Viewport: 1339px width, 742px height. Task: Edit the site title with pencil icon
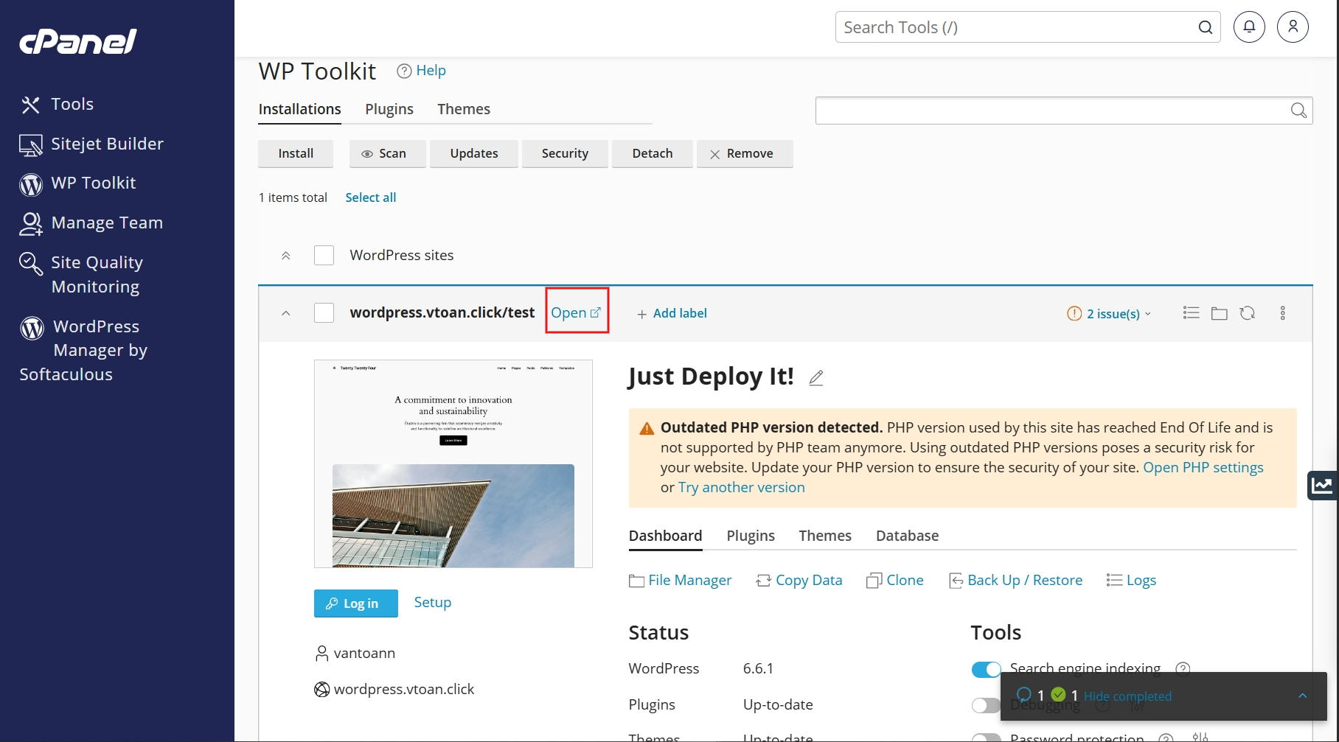tap(815, 378)
